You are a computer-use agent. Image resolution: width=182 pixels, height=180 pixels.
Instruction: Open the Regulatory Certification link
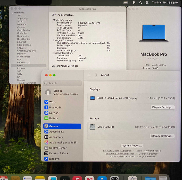(148, 151)
